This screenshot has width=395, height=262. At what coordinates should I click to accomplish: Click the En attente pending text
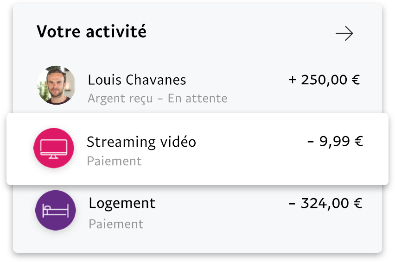click(197, 99)
